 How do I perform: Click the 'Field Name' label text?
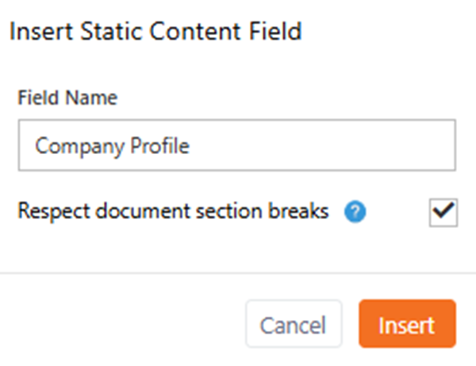click(x=67, y=98)
